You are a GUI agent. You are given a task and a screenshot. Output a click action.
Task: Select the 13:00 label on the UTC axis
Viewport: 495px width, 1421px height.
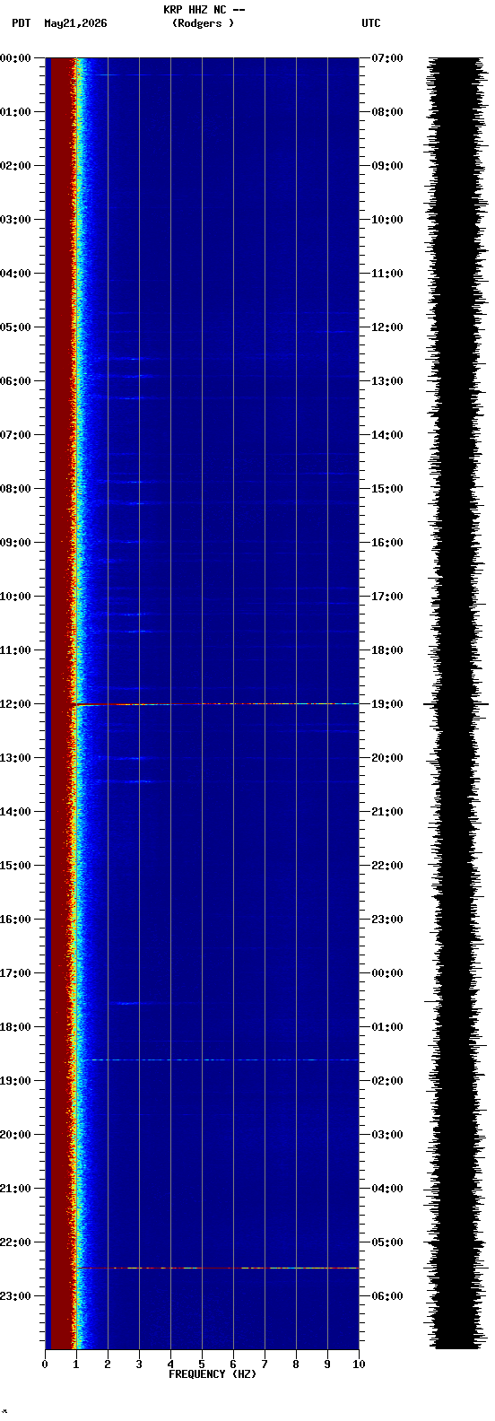pyautogui.click(x=387, y=381)
